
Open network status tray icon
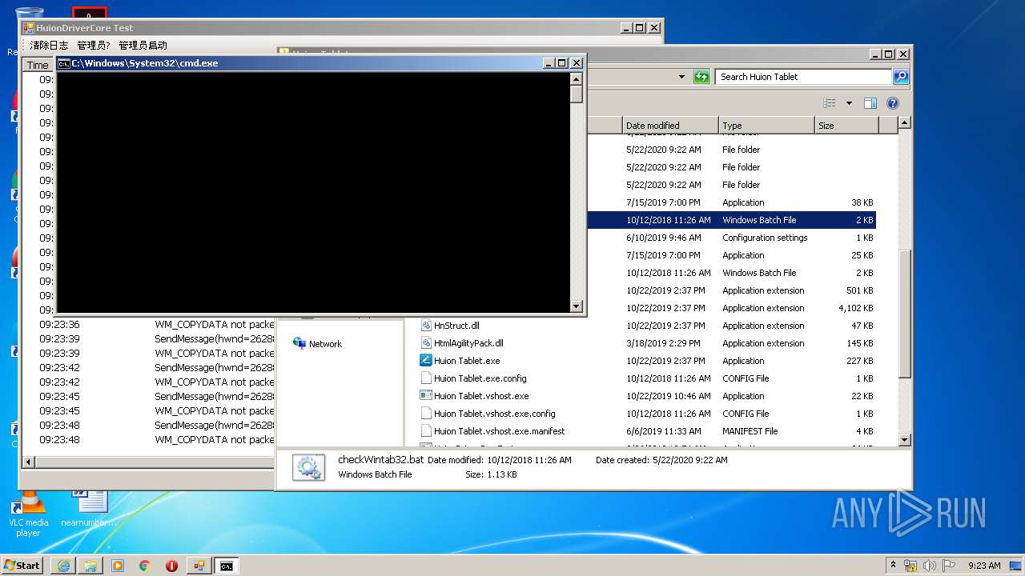(x=910, y=566)
